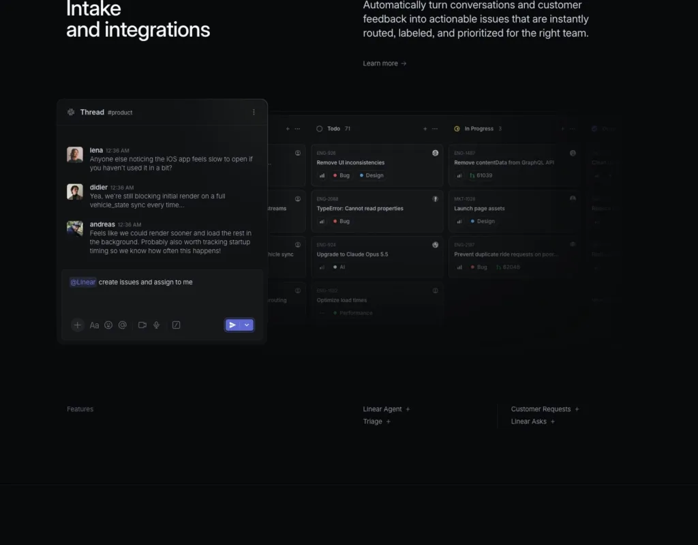
Task: Open the Todo column ellipsis menu
Action: tap(435, 129)
